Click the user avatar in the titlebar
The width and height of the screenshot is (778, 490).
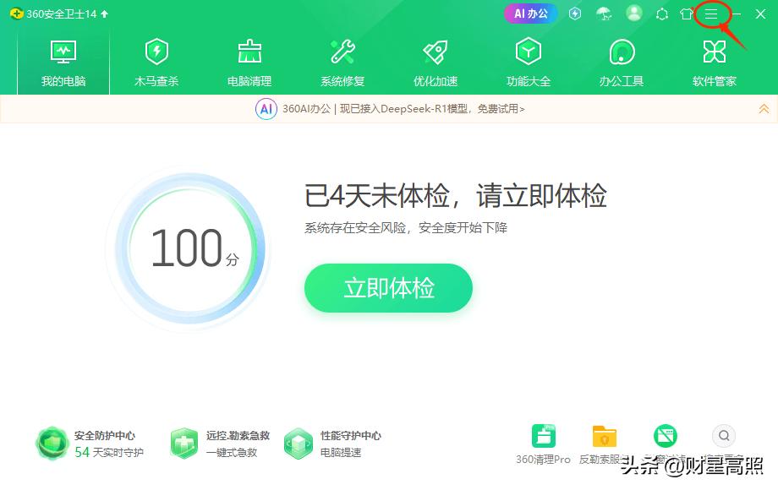(x=635, y=14)
